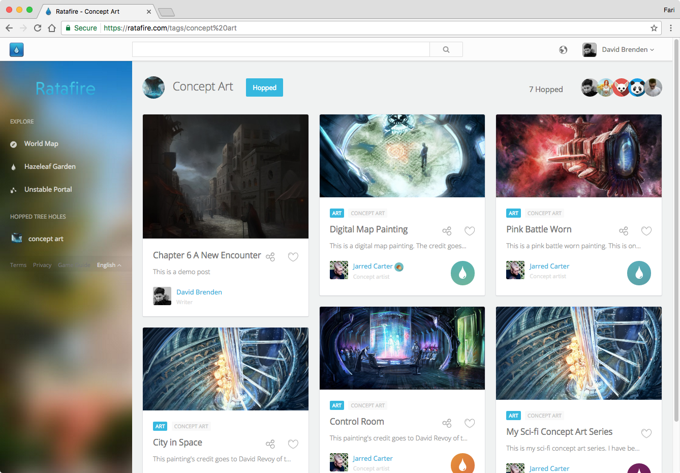The image size is (680, 473).
Task: Open Jarred Carter's profile from Digital Map Painting
Action: click(x=373, y=266)
